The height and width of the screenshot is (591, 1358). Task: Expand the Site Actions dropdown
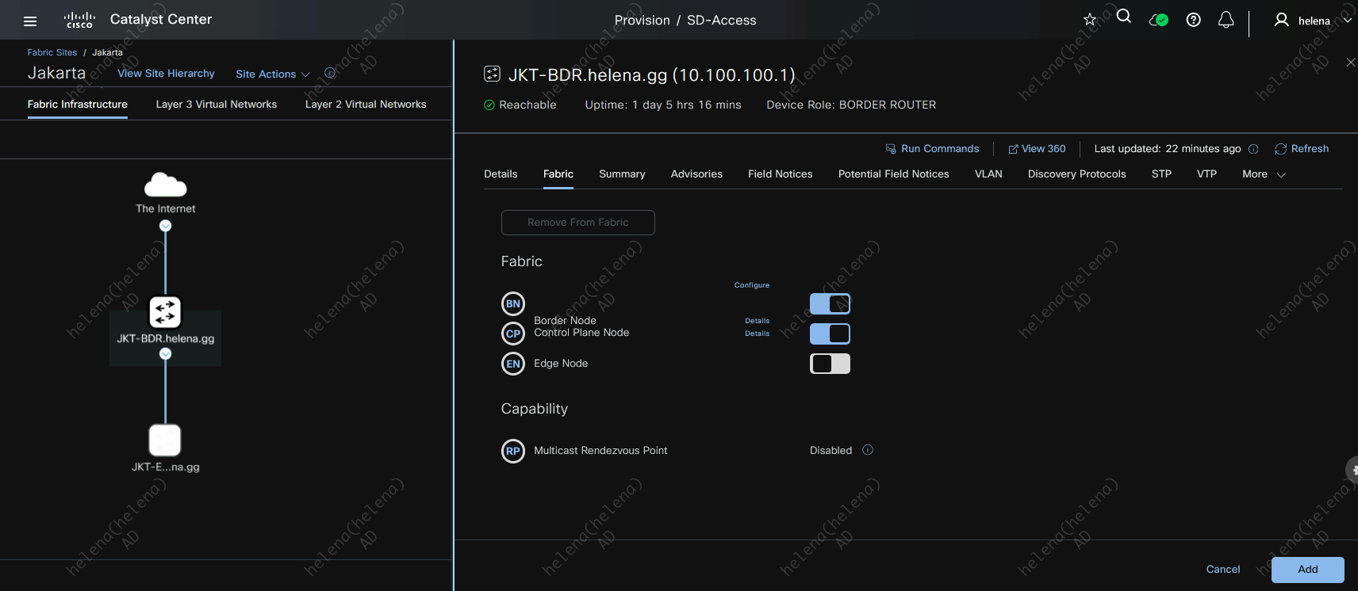pos(272,74)
